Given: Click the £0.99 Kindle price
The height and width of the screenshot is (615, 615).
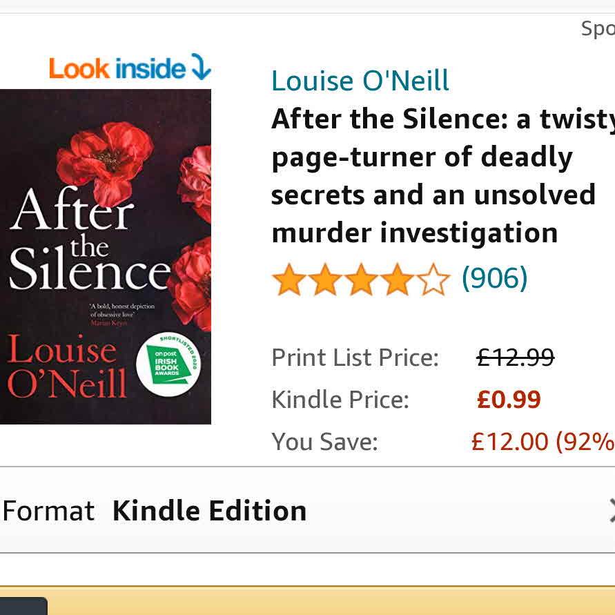Looking at the screenshot, I should point(509,400).
